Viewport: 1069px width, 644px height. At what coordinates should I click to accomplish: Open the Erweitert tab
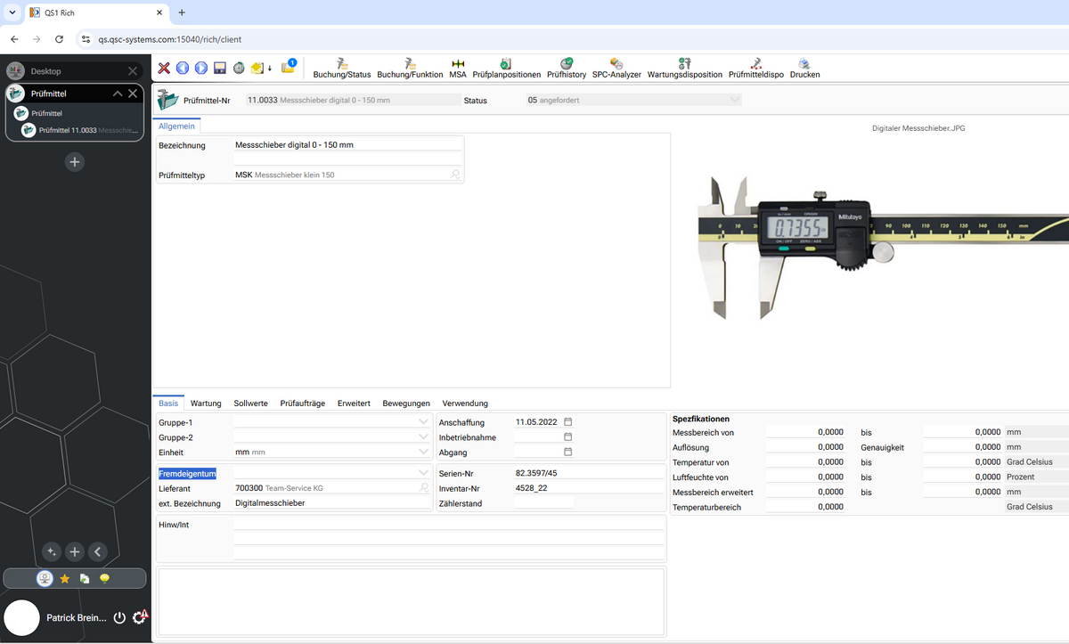[x=354, y=403]
